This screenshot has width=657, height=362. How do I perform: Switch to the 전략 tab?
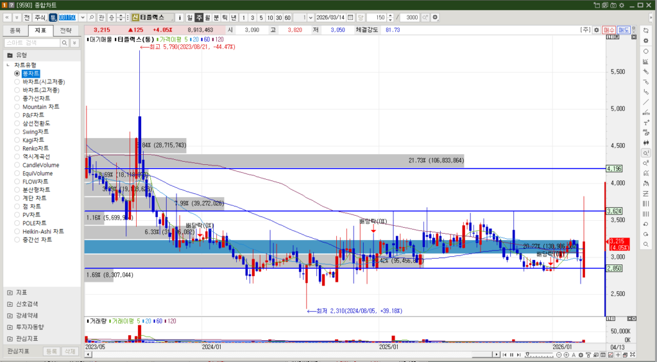(66, 30)
